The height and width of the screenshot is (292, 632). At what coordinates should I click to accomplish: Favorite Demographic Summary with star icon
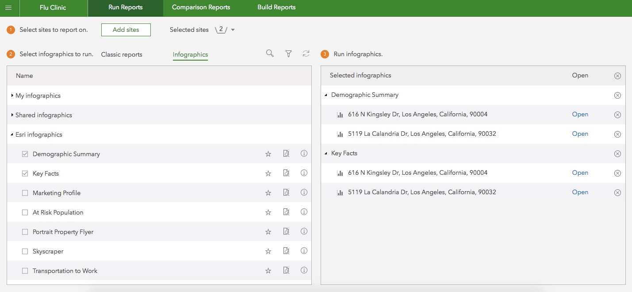[268, 154]
